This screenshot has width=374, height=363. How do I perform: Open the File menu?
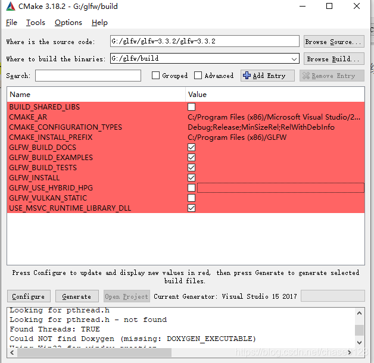point(11,23)
